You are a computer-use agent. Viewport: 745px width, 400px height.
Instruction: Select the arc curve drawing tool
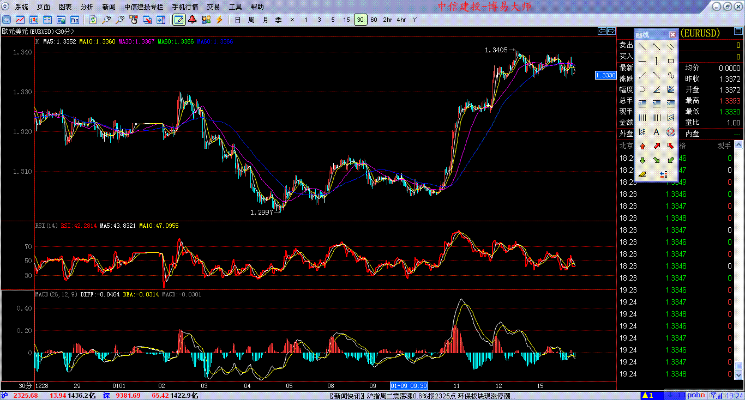(x=642, y=89)
